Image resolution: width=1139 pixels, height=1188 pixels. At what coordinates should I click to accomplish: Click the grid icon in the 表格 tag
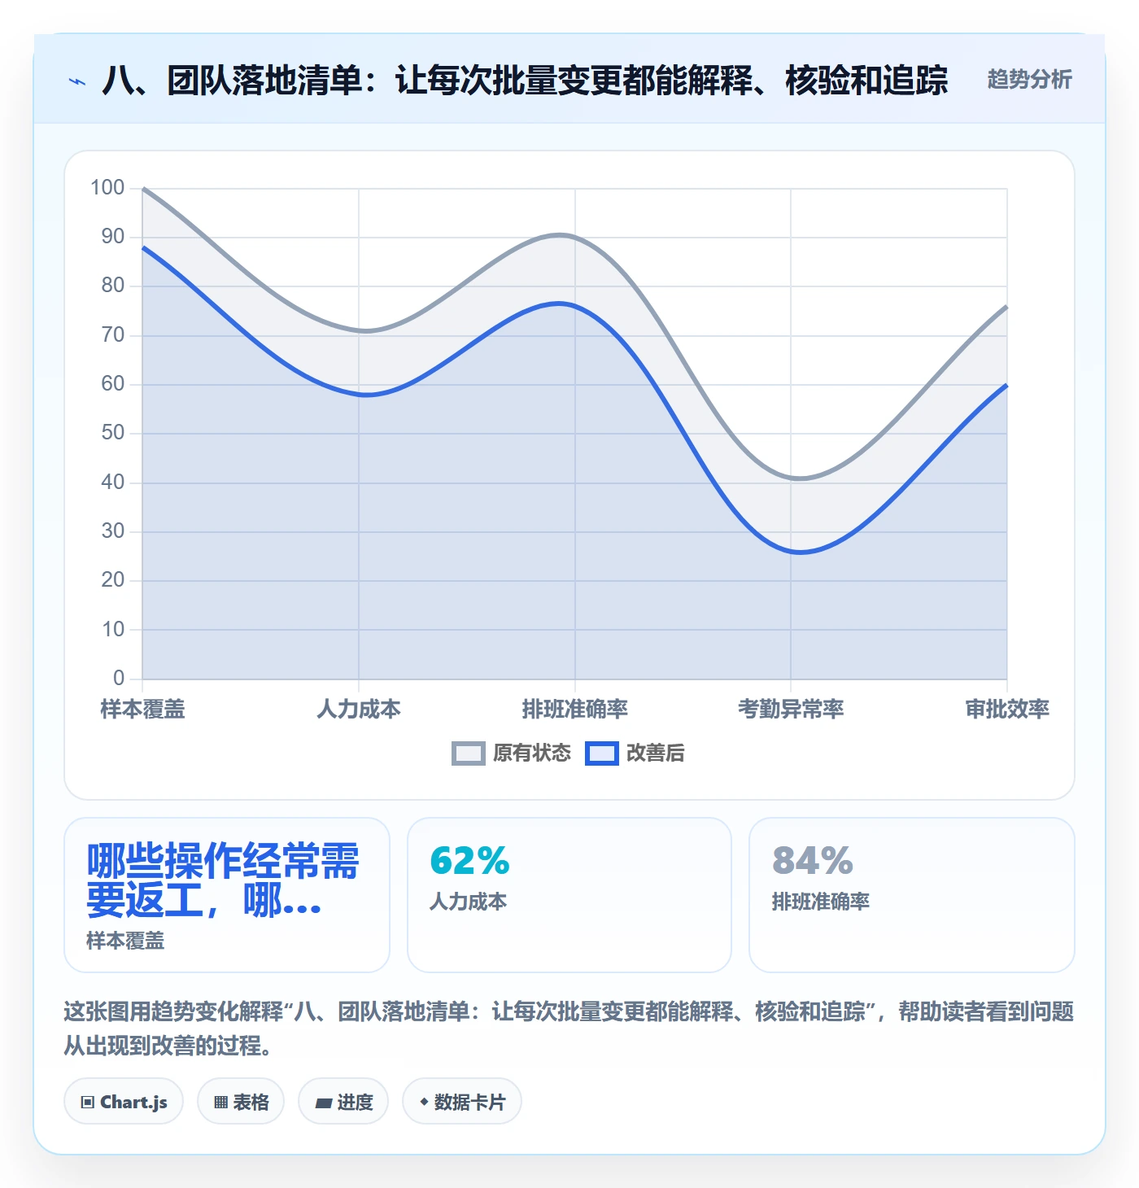(x=220, y=1103)
